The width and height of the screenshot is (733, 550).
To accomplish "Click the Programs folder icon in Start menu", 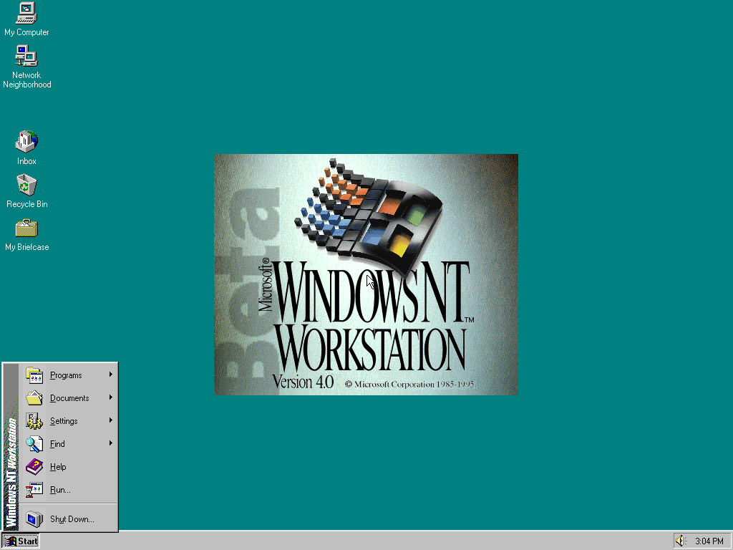I will coord(34,375).
